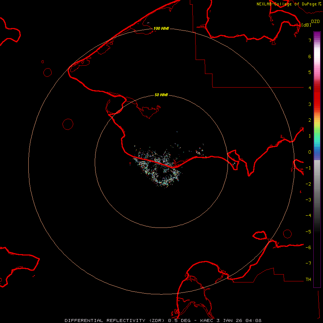Click the DZD label above color bar
This screenshot has height=323, width=323.
315,22
